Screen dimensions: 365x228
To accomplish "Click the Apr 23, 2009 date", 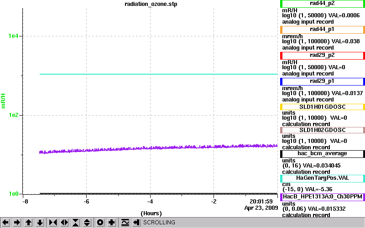I will coord(261,208).
